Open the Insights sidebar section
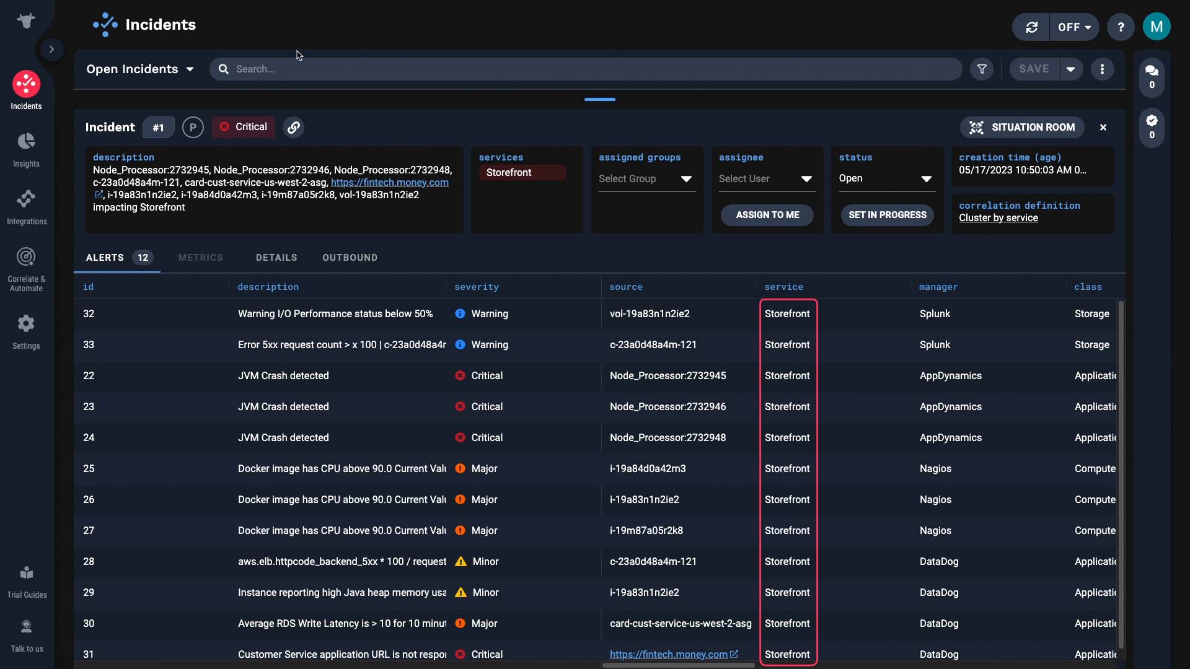The height and width of the screenshot is (669, 1190). (26, 149)
